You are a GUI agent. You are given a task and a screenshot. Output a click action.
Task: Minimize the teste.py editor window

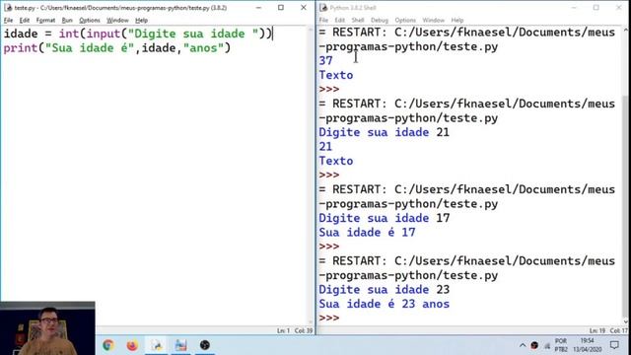coord(258,8)
